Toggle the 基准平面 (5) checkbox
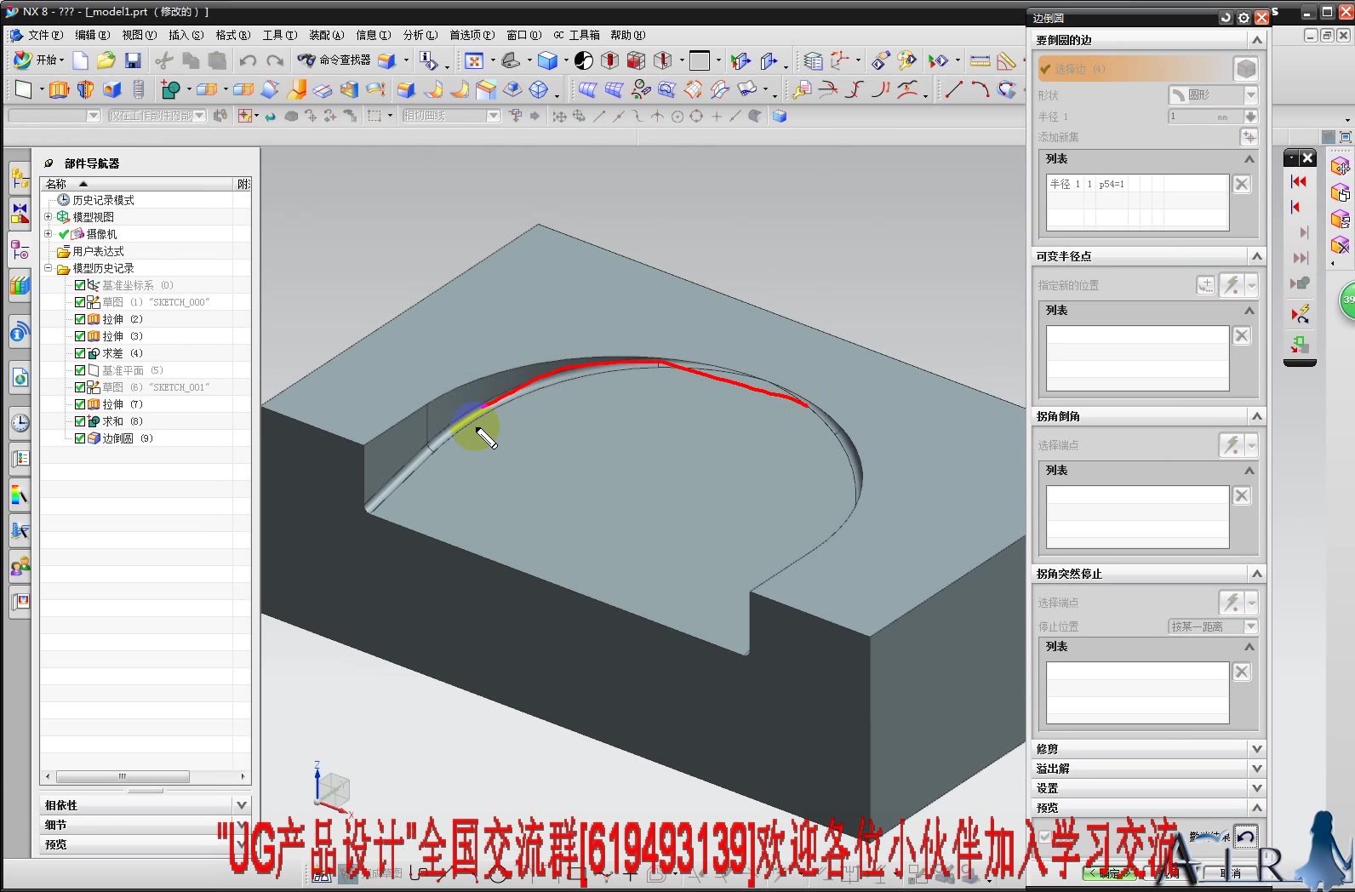This screenshot has width=1355, height=892. 80,370
